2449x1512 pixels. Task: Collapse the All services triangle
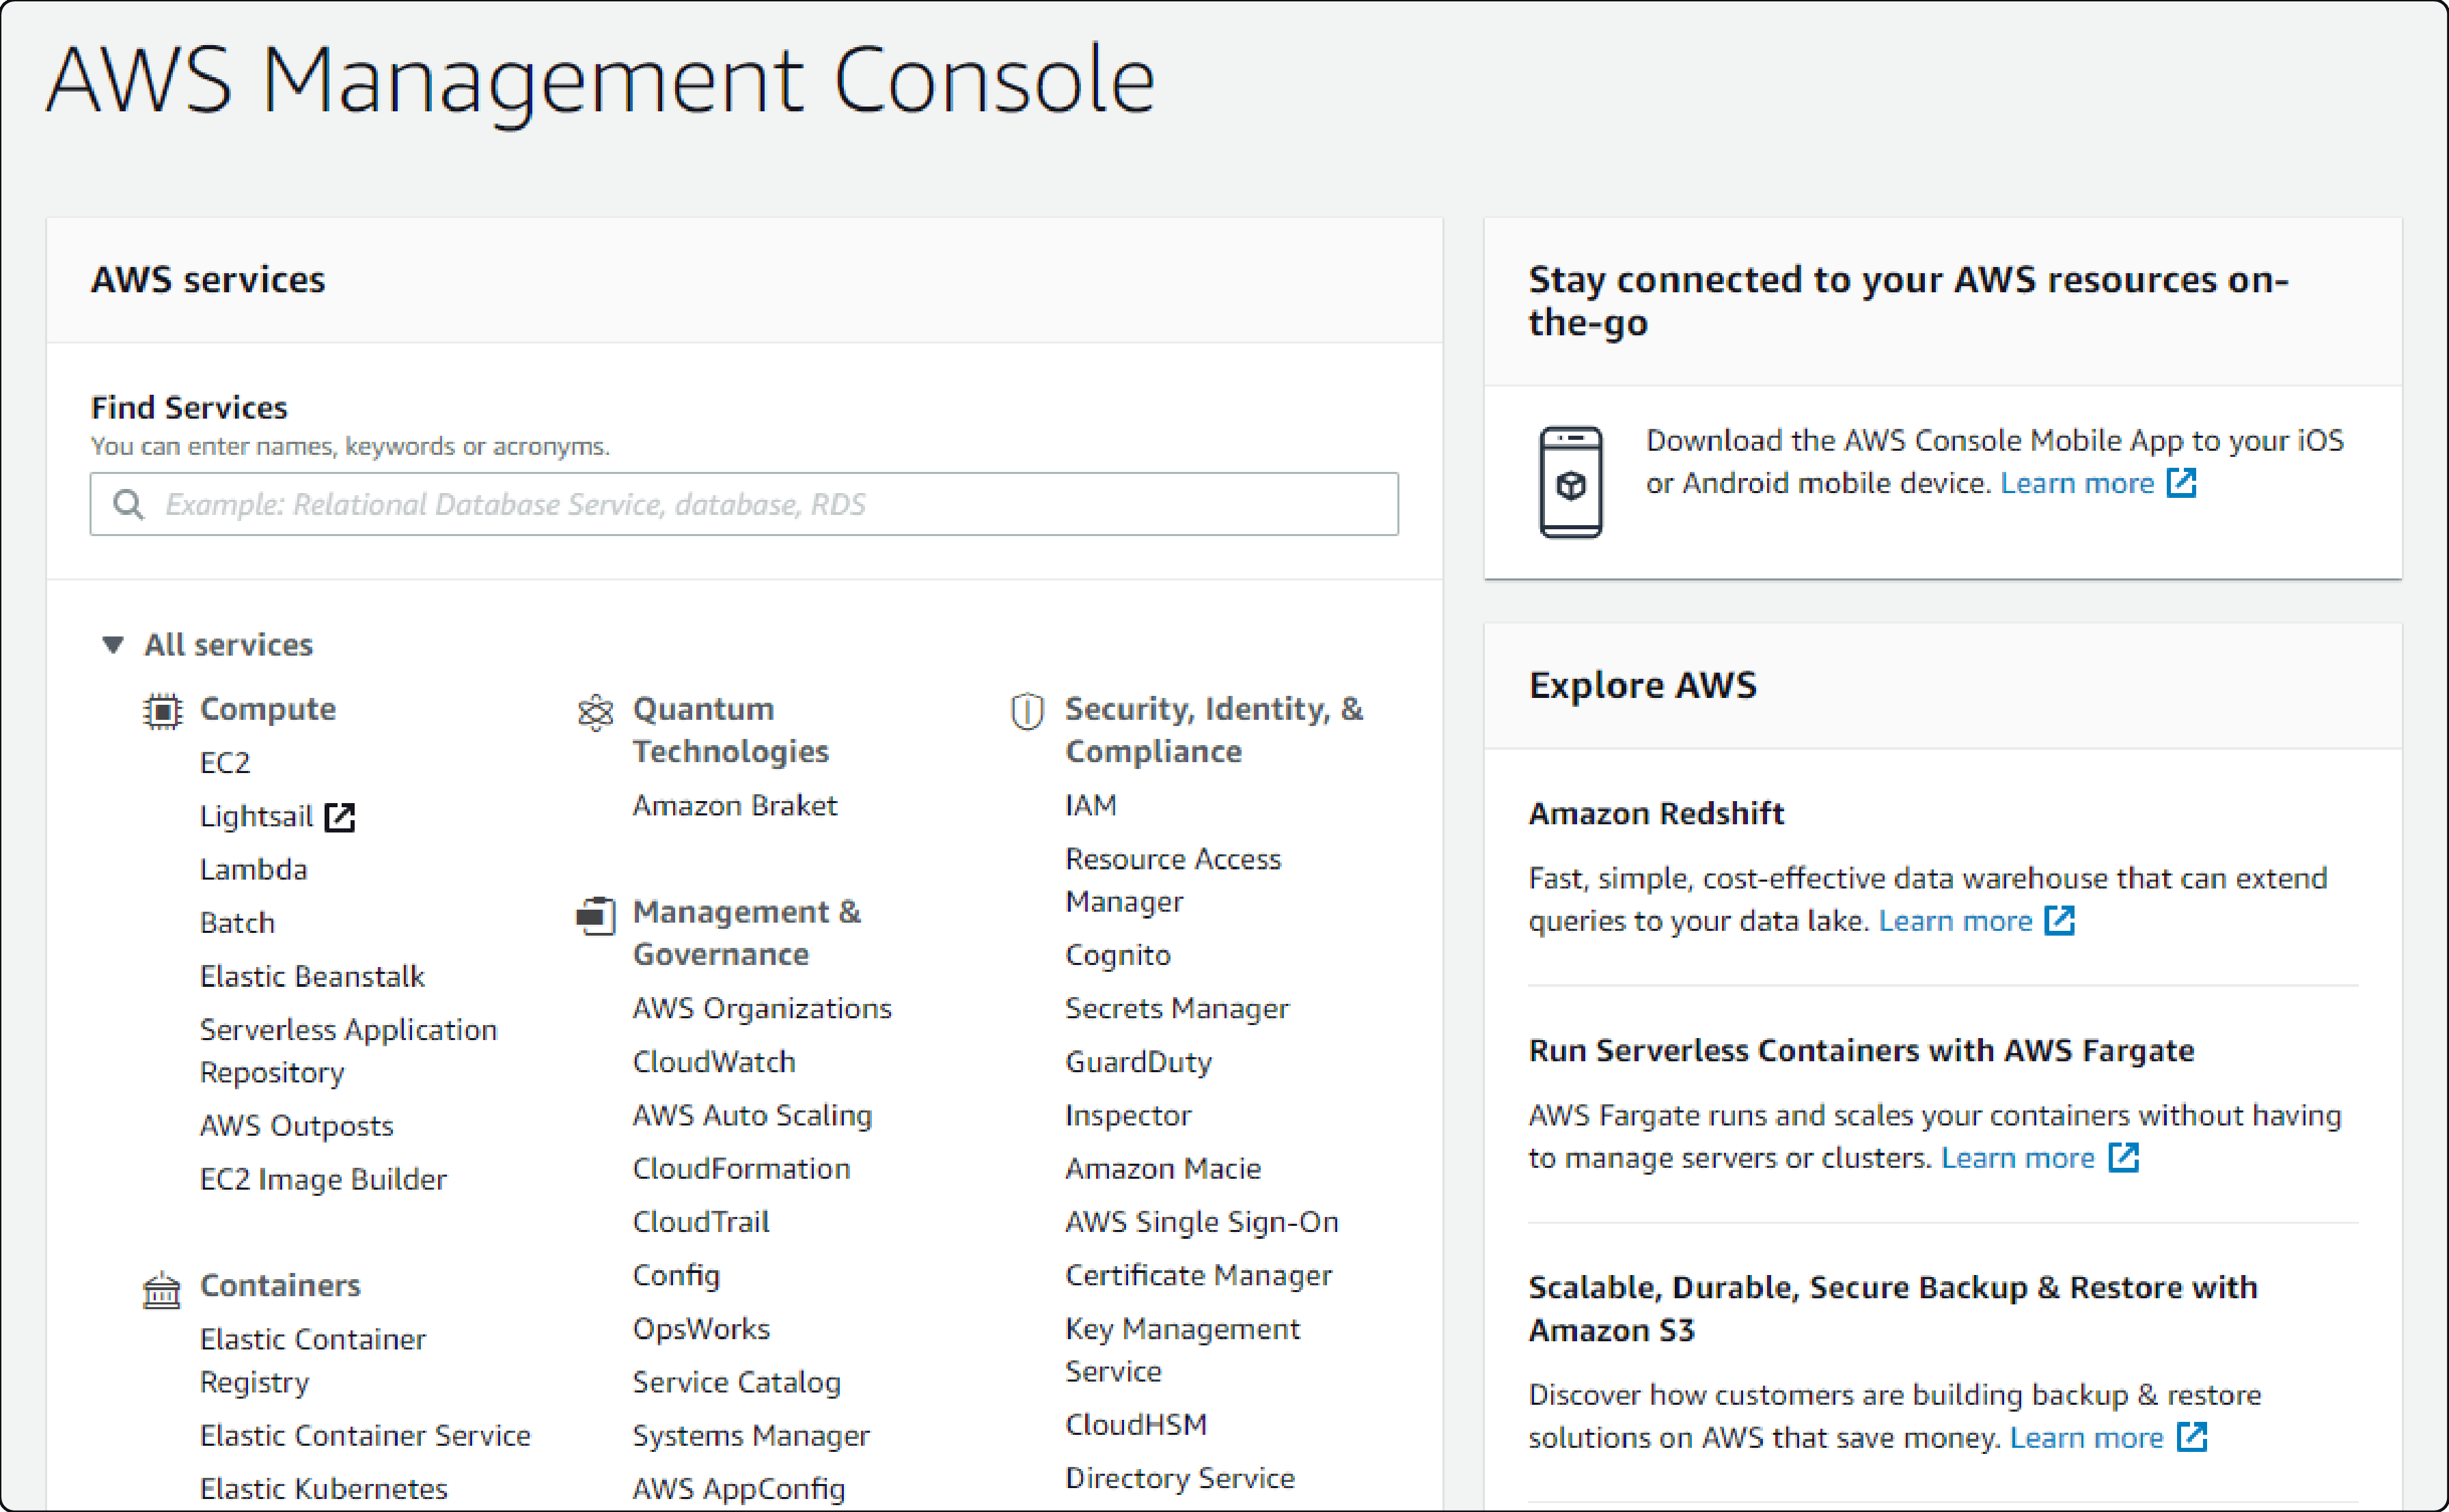tap(113, 645)
